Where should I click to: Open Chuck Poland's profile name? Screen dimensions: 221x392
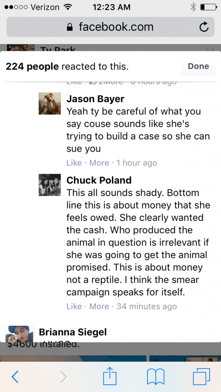(99, 180)
